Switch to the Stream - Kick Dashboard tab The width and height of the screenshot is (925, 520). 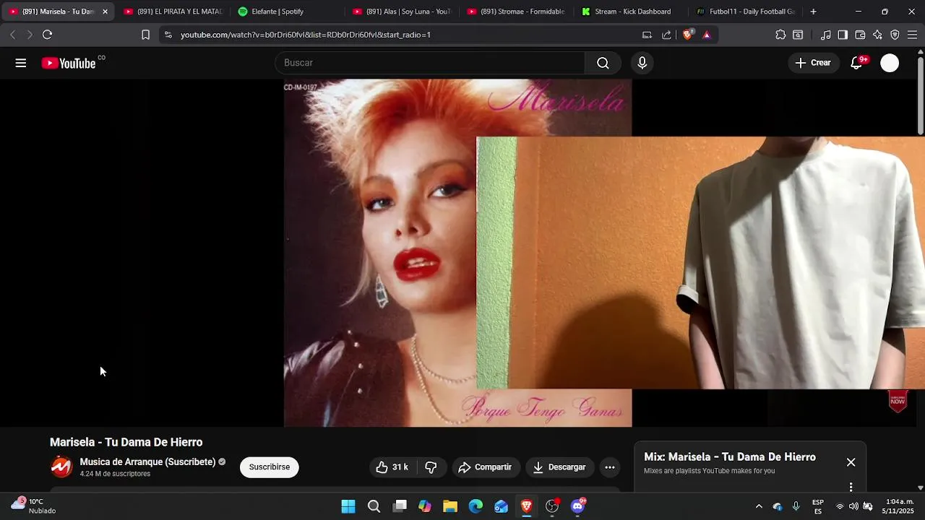631,12
